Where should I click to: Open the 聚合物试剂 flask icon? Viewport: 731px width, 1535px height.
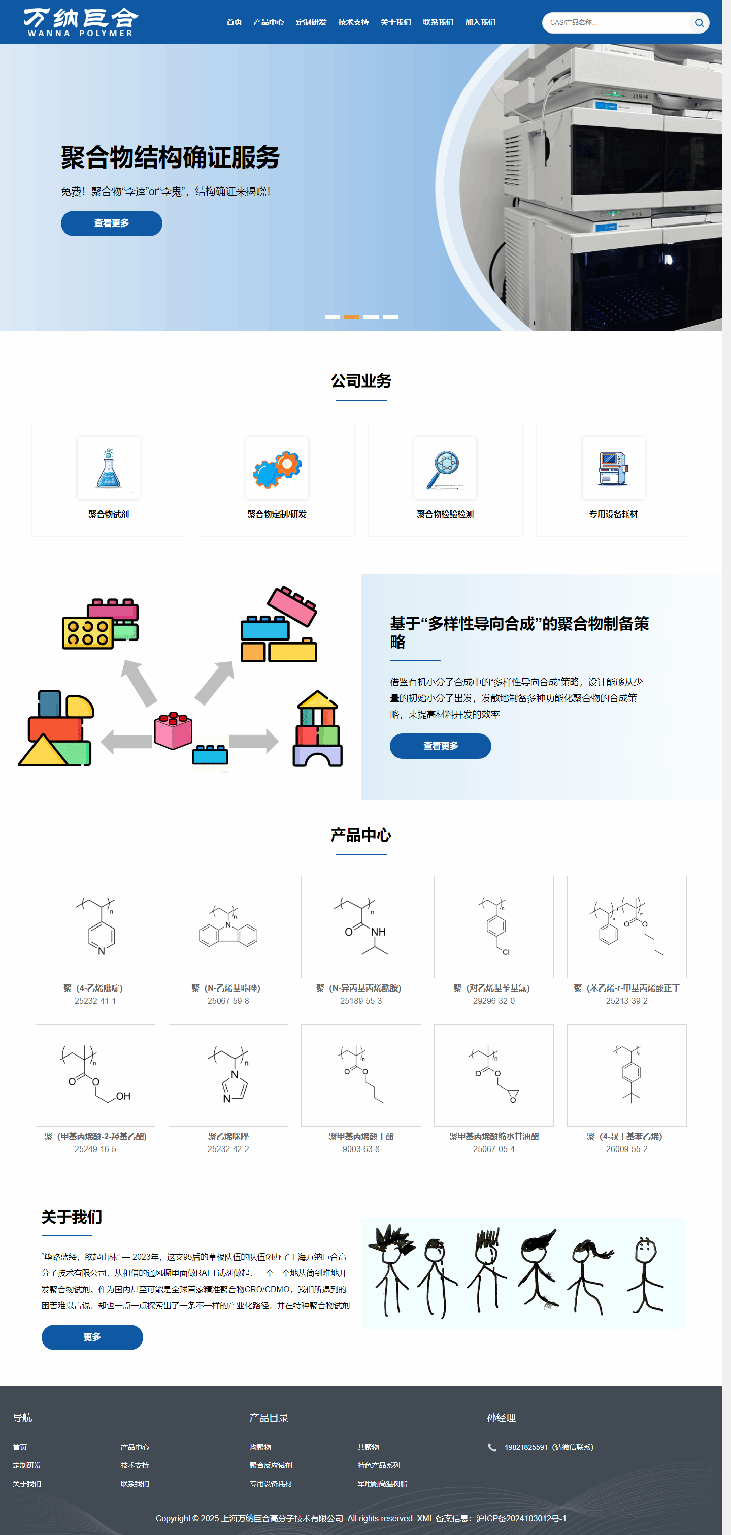coord(109,468)
